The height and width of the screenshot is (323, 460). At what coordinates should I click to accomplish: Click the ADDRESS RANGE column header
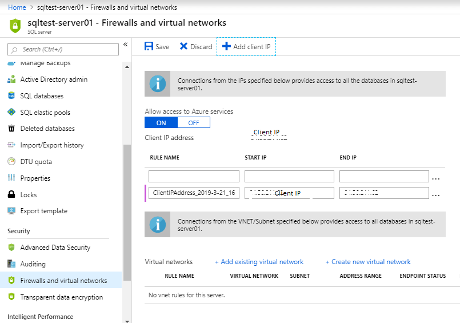coord(361,276)
